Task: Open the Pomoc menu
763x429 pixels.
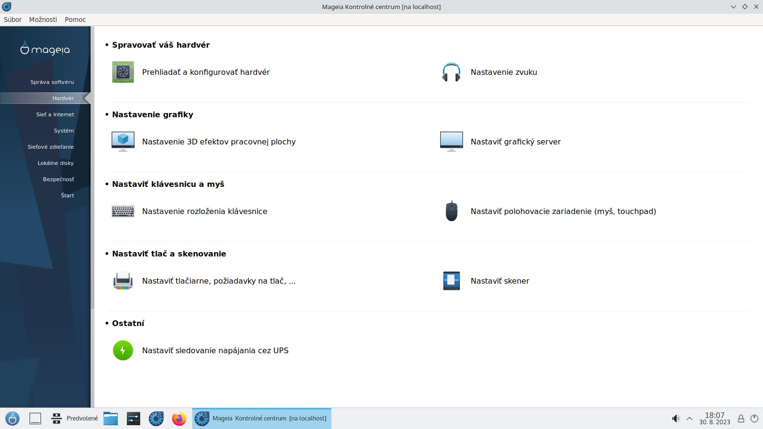Action: click(75, 20)
